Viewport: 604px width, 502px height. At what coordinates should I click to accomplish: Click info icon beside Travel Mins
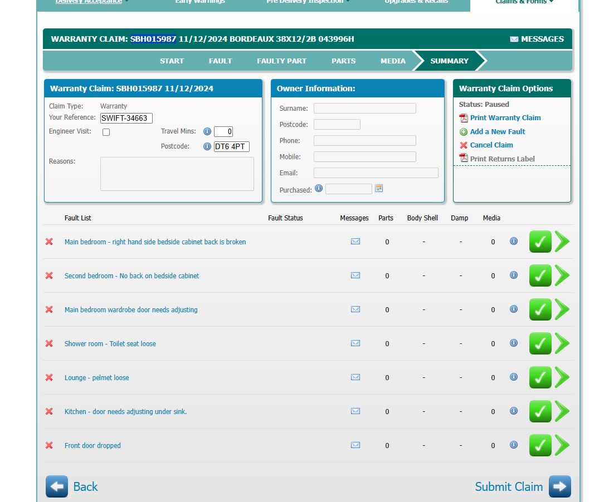207,131
